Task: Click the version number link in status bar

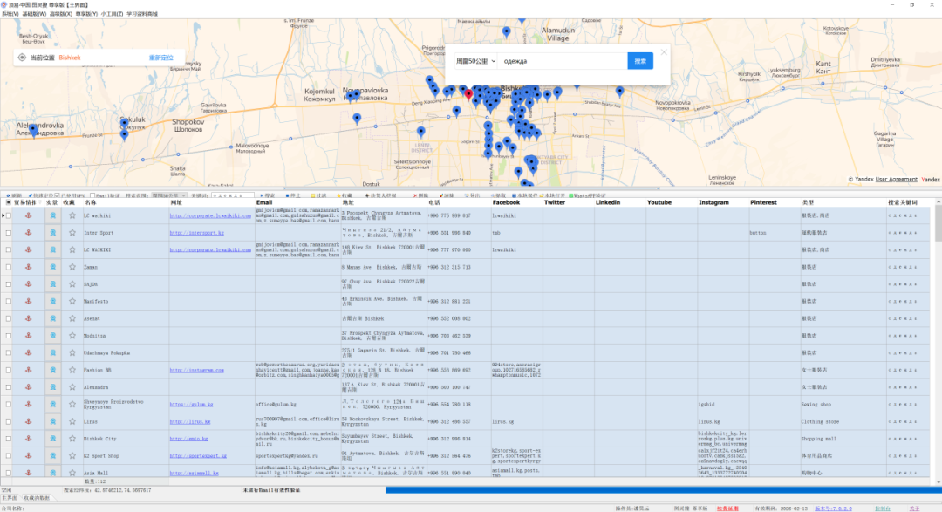Action: (833, 509)
